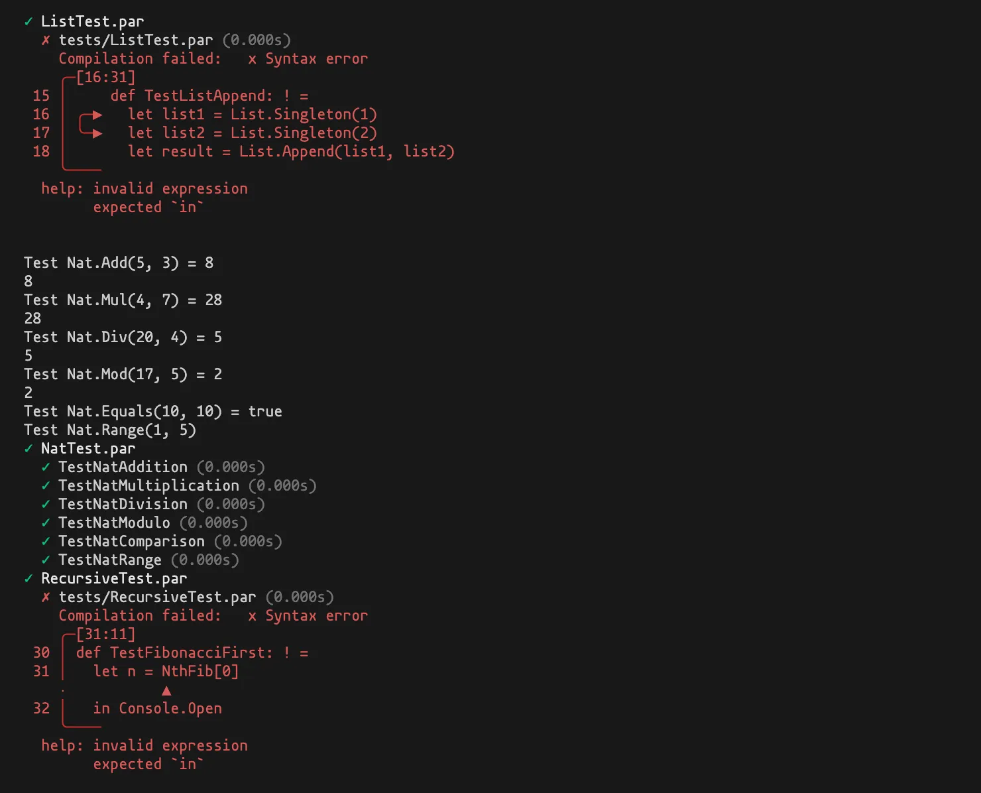Select the ListTest.par suite heading

[x=92, y=22]
